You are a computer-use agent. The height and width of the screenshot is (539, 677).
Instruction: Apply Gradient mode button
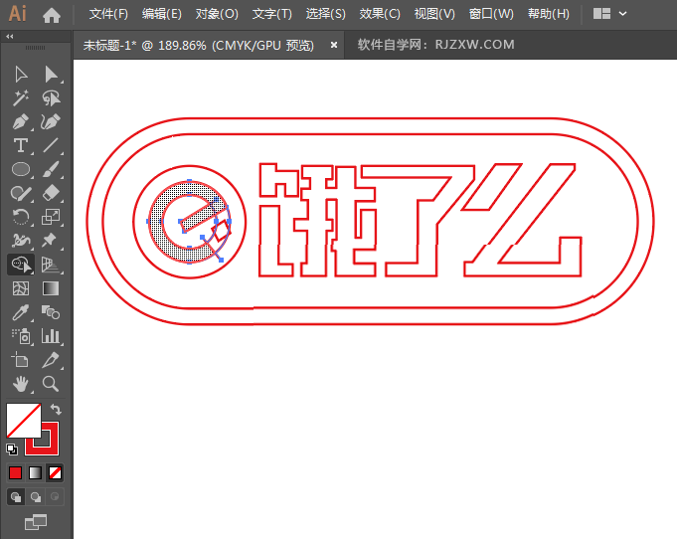[x=36, y=473]
